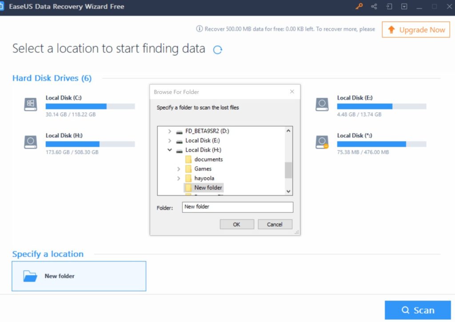455x322 pixels.
Task: Click the Local Disk (E:) drive icon in tree
Action: (x=180, y=141)
